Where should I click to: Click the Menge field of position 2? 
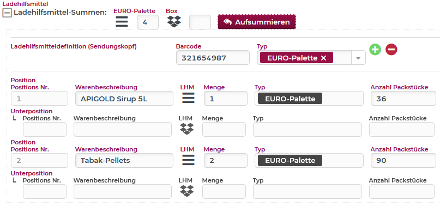pyautogui.click(x=226, y=161)
